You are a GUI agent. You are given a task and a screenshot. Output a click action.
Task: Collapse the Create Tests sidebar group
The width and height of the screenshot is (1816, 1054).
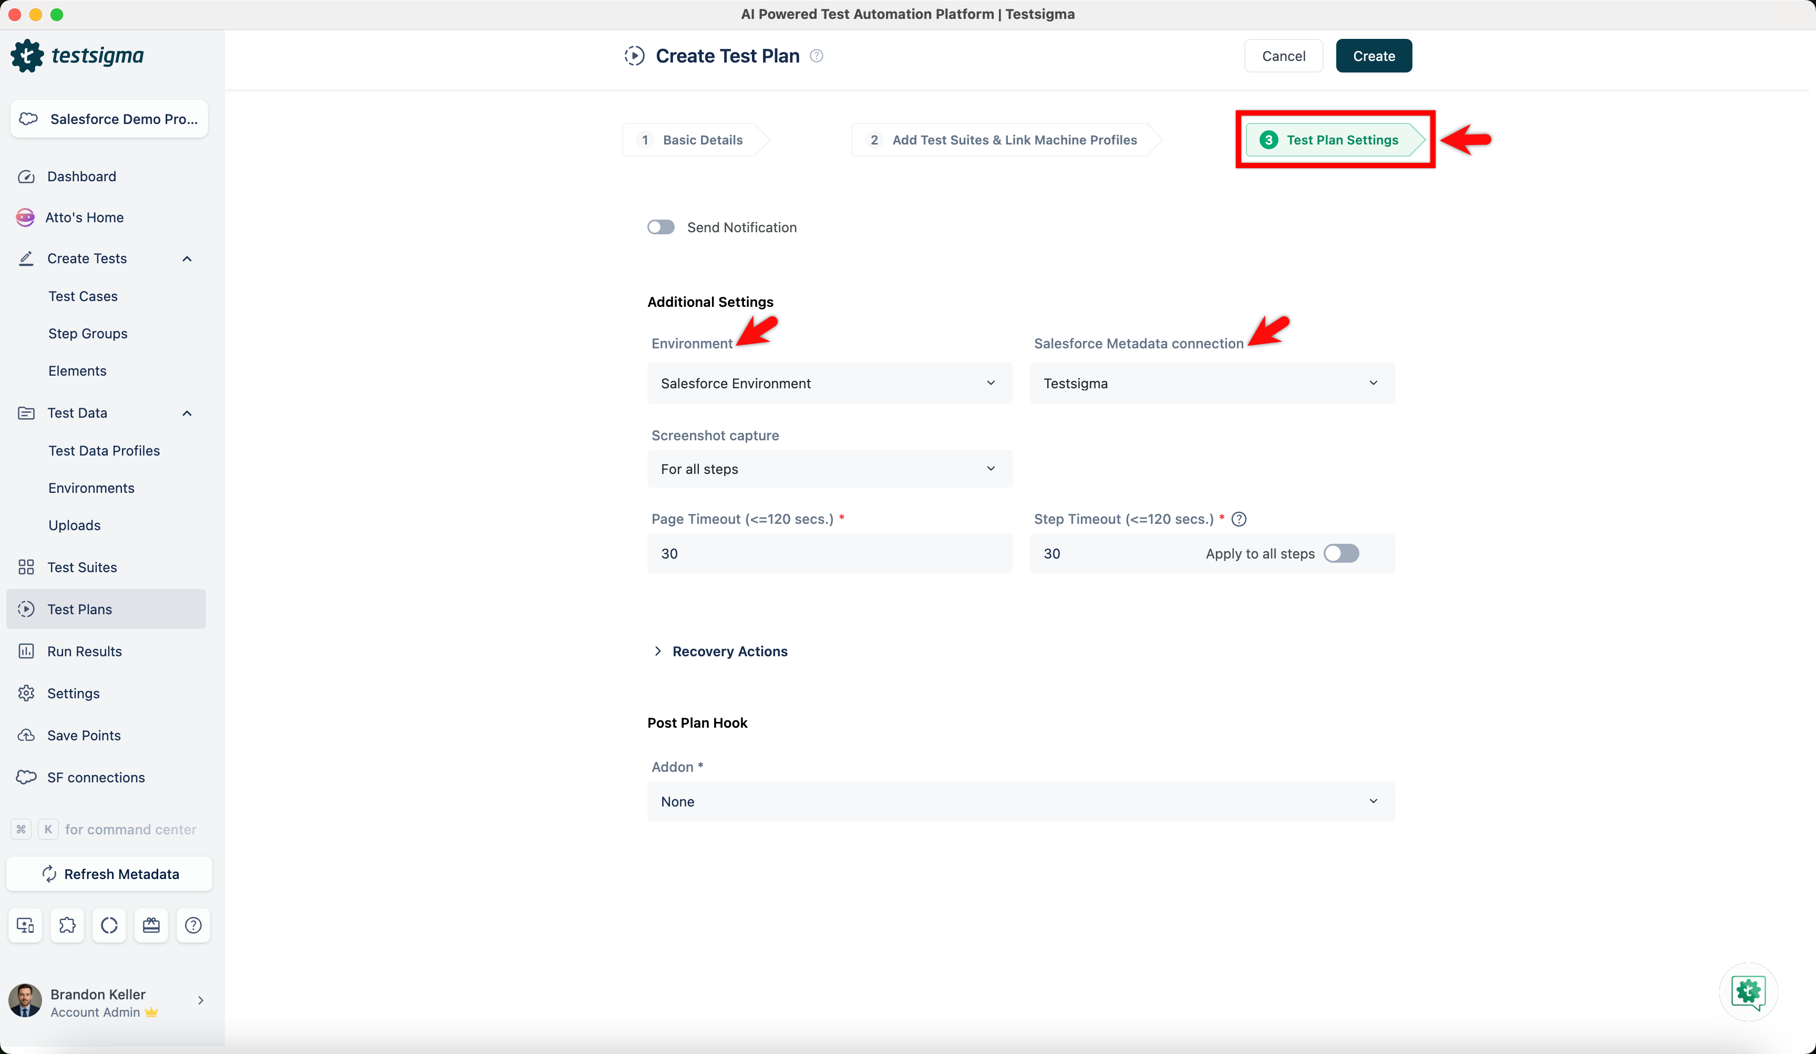(x=187, y=259)
